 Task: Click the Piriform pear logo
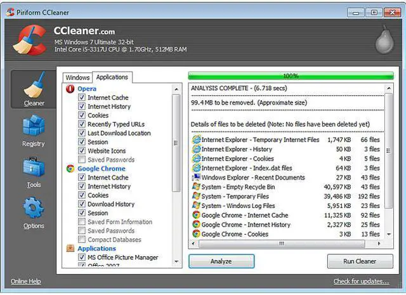point(384,39)
